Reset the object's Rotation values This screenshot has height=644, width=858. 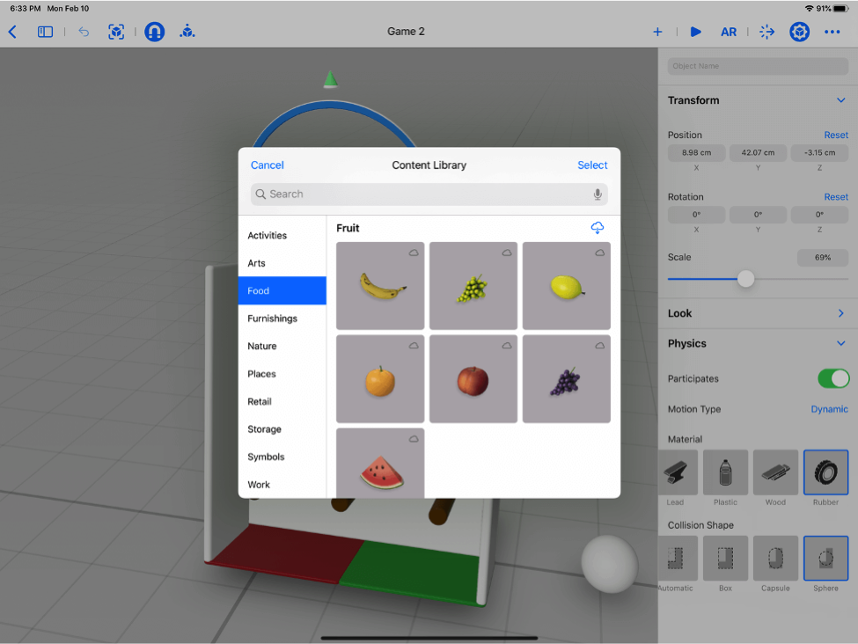pyautogui.click(x=835, y=196)
